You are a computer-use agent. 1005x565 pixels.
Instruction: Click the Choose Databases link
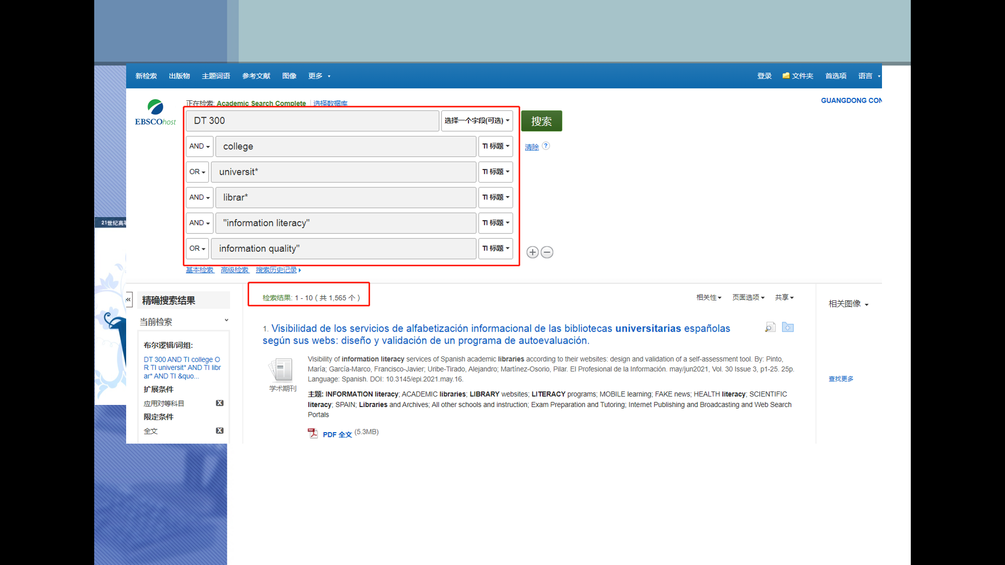[330, 104]
